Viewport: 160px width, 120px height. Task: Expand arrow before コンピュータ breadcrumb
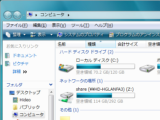click(36, 15)
